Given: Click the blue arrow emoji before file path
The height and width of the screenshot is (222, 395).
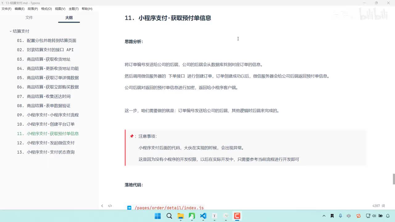Looking at the screenshot, I should point(129,208).
